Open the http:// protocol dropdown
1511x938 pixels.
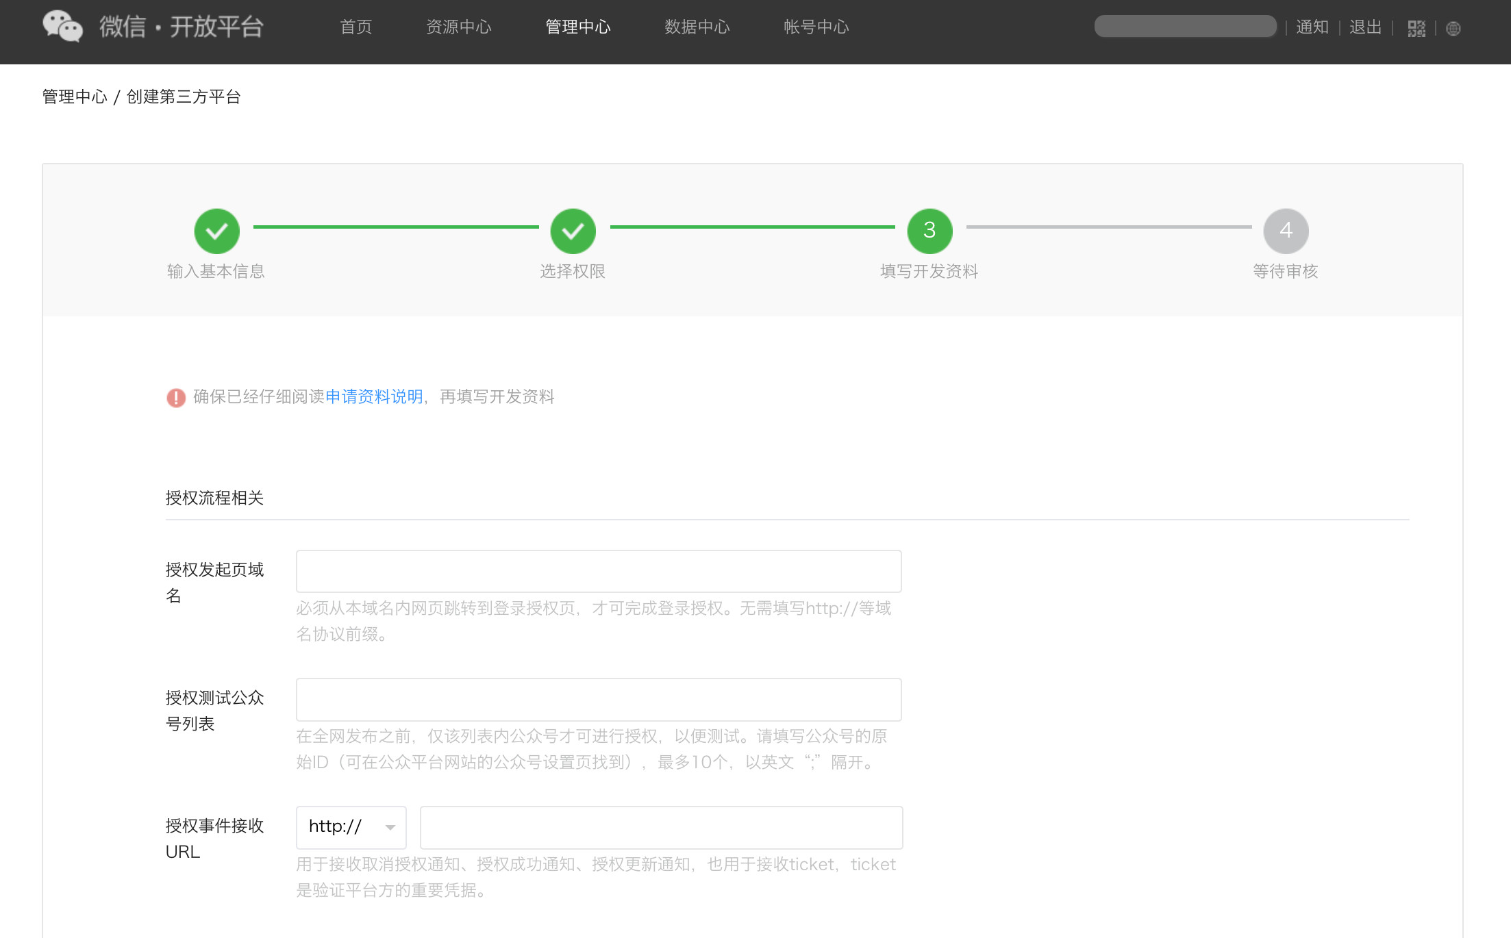[x=351, y=827]
